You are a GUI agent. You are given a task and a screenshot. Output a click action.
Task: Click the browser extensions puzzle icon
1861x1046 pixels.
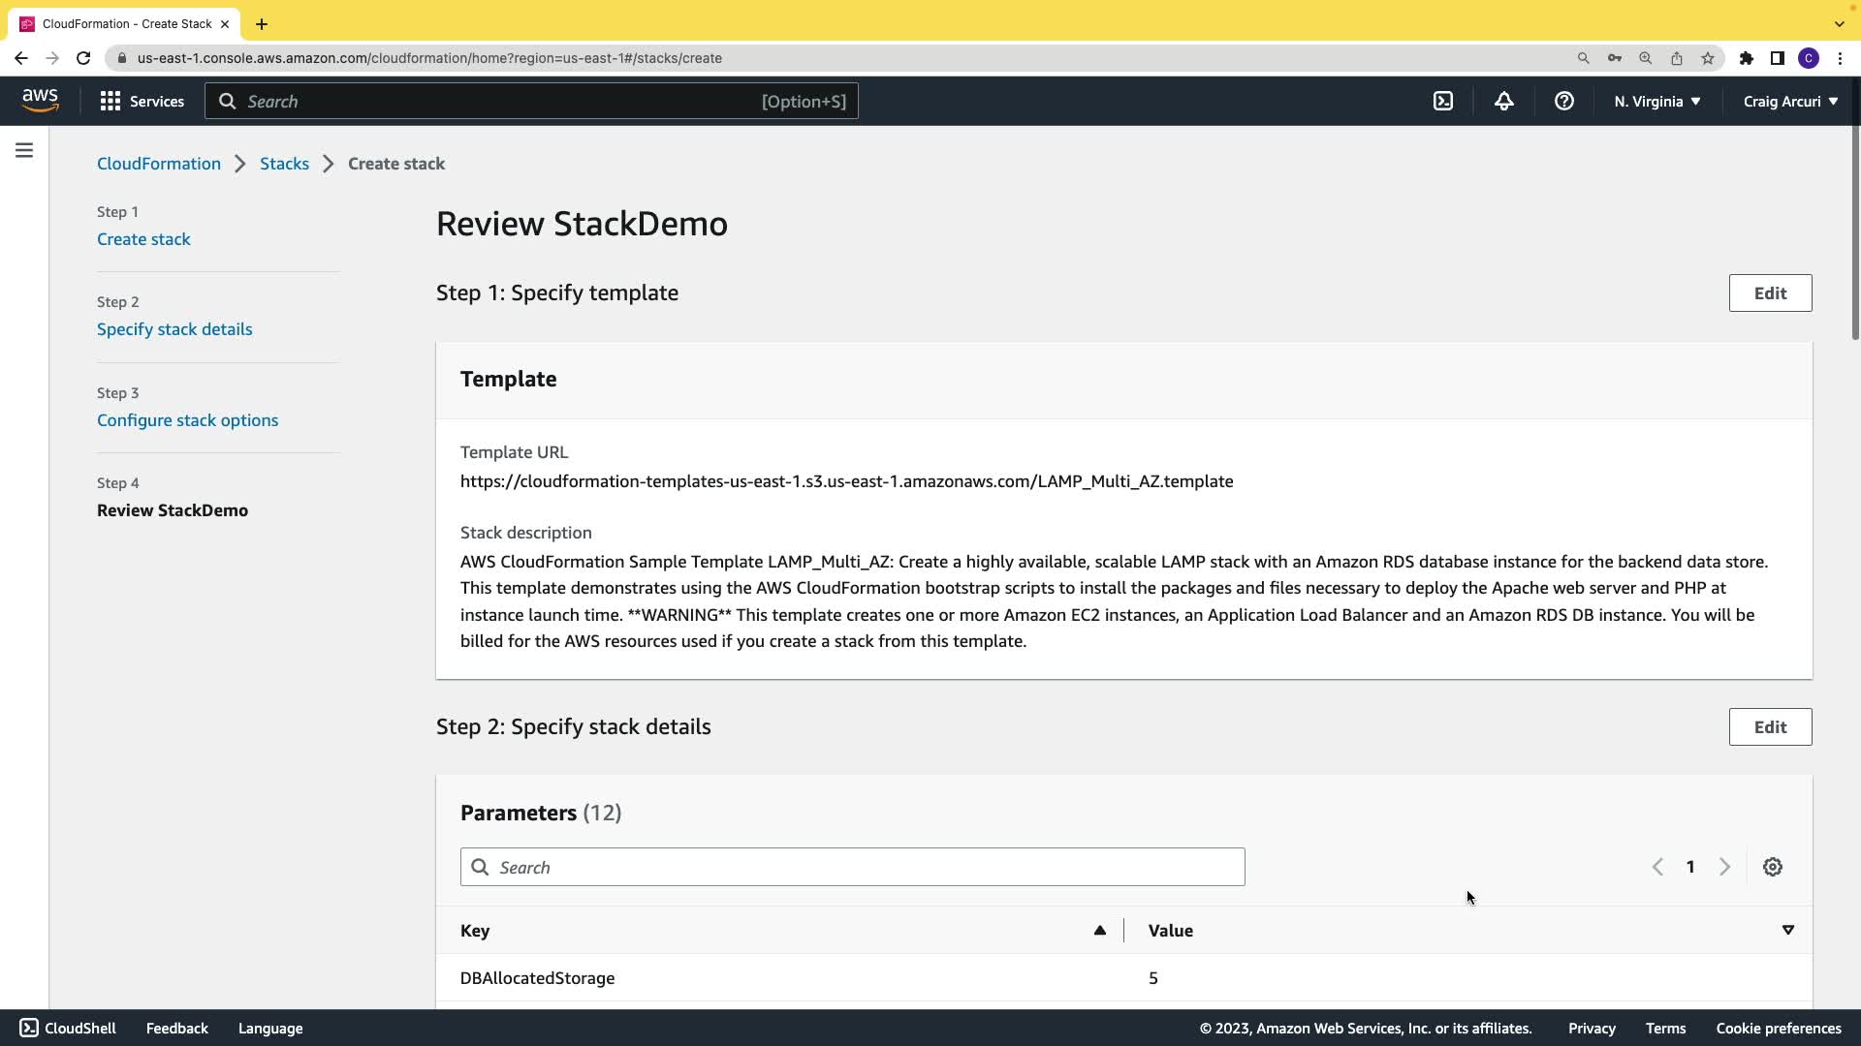tap(1746, 58)
